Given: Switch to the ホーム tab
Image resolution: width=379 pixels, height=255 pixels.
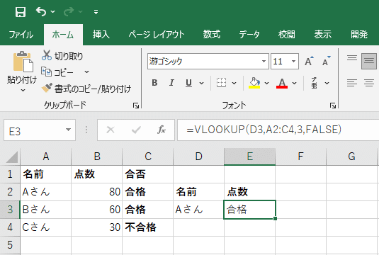Looking at the screenshot, I should point(63,35).
